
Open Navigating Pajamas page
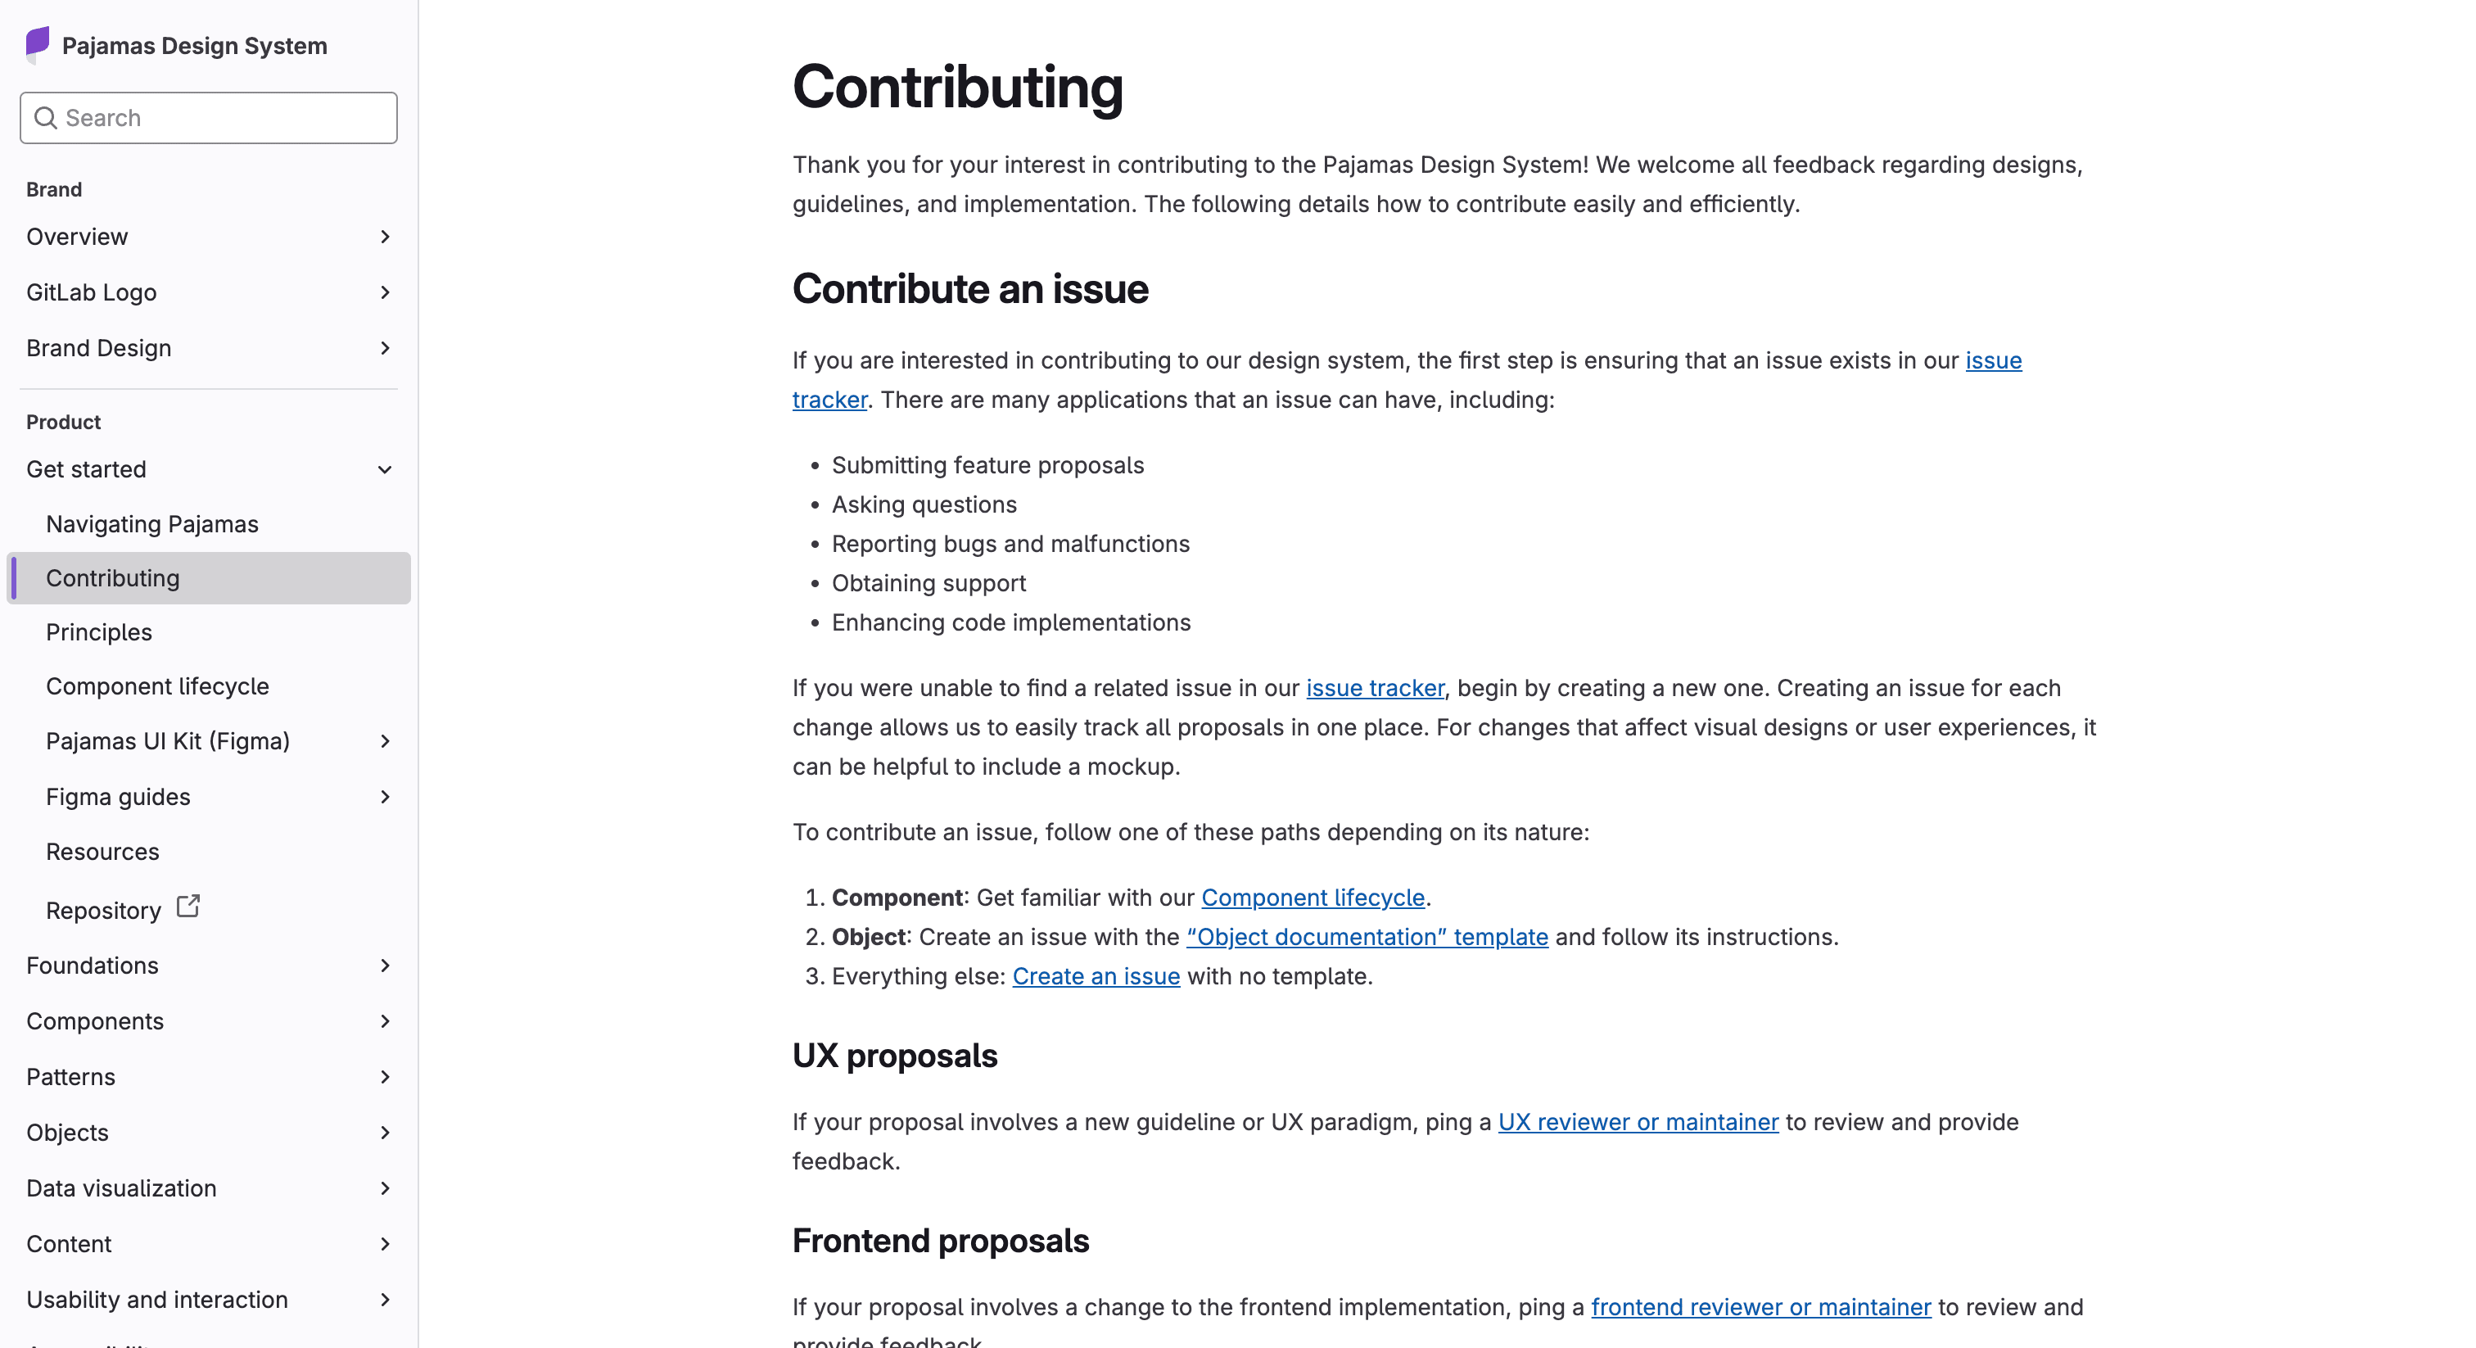151,524
